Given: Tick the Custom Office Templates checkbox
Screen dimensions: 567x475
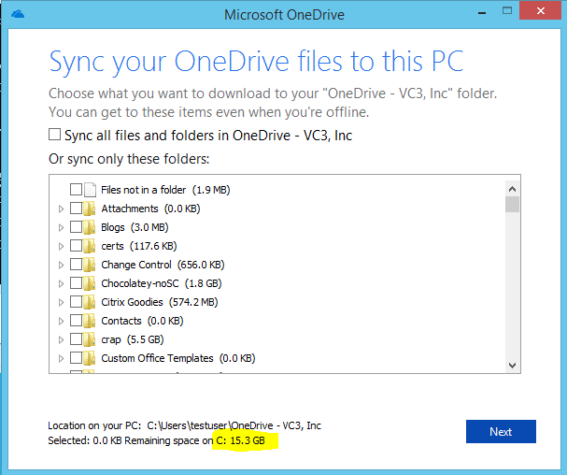Looking at the screenshot, I should click(x=76, y=358).
